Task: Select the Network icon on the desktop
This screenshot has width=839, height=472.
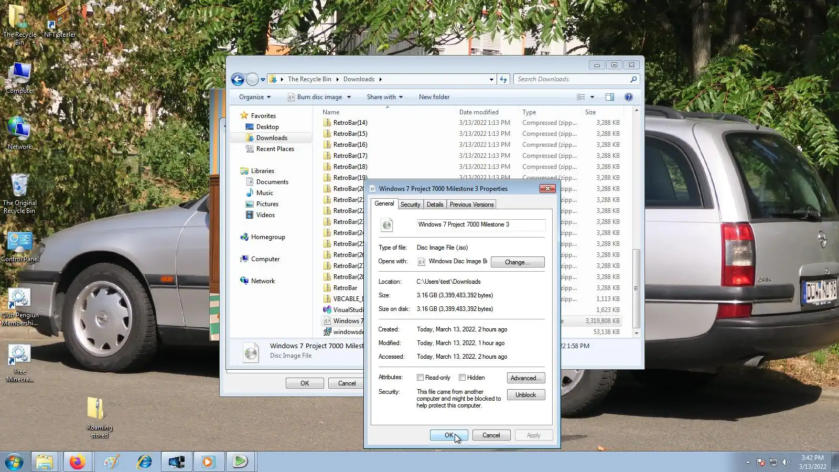Action: tap(19, 134)
